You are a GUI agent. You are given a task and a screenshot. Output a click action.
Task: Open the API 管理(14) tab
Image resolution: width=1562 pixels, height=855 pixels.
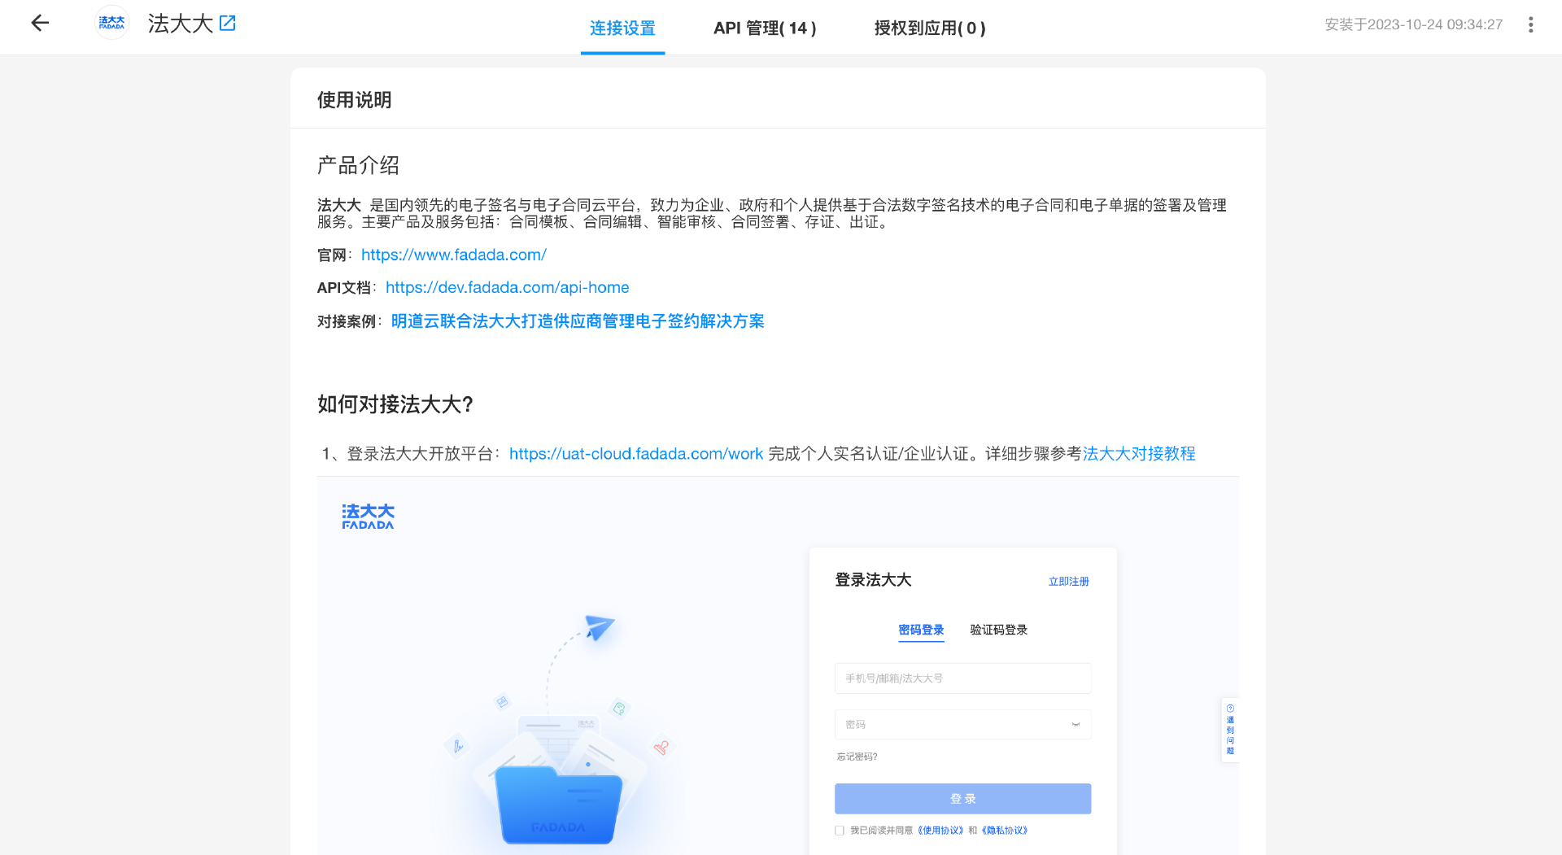765,28
